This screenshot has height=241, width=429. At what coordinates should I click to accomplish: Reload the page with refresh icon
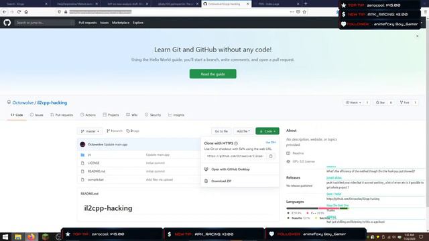coord(19,12)
